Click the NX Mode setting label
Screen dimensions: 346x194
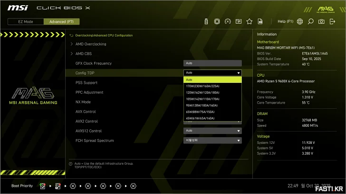click(83, 102)
